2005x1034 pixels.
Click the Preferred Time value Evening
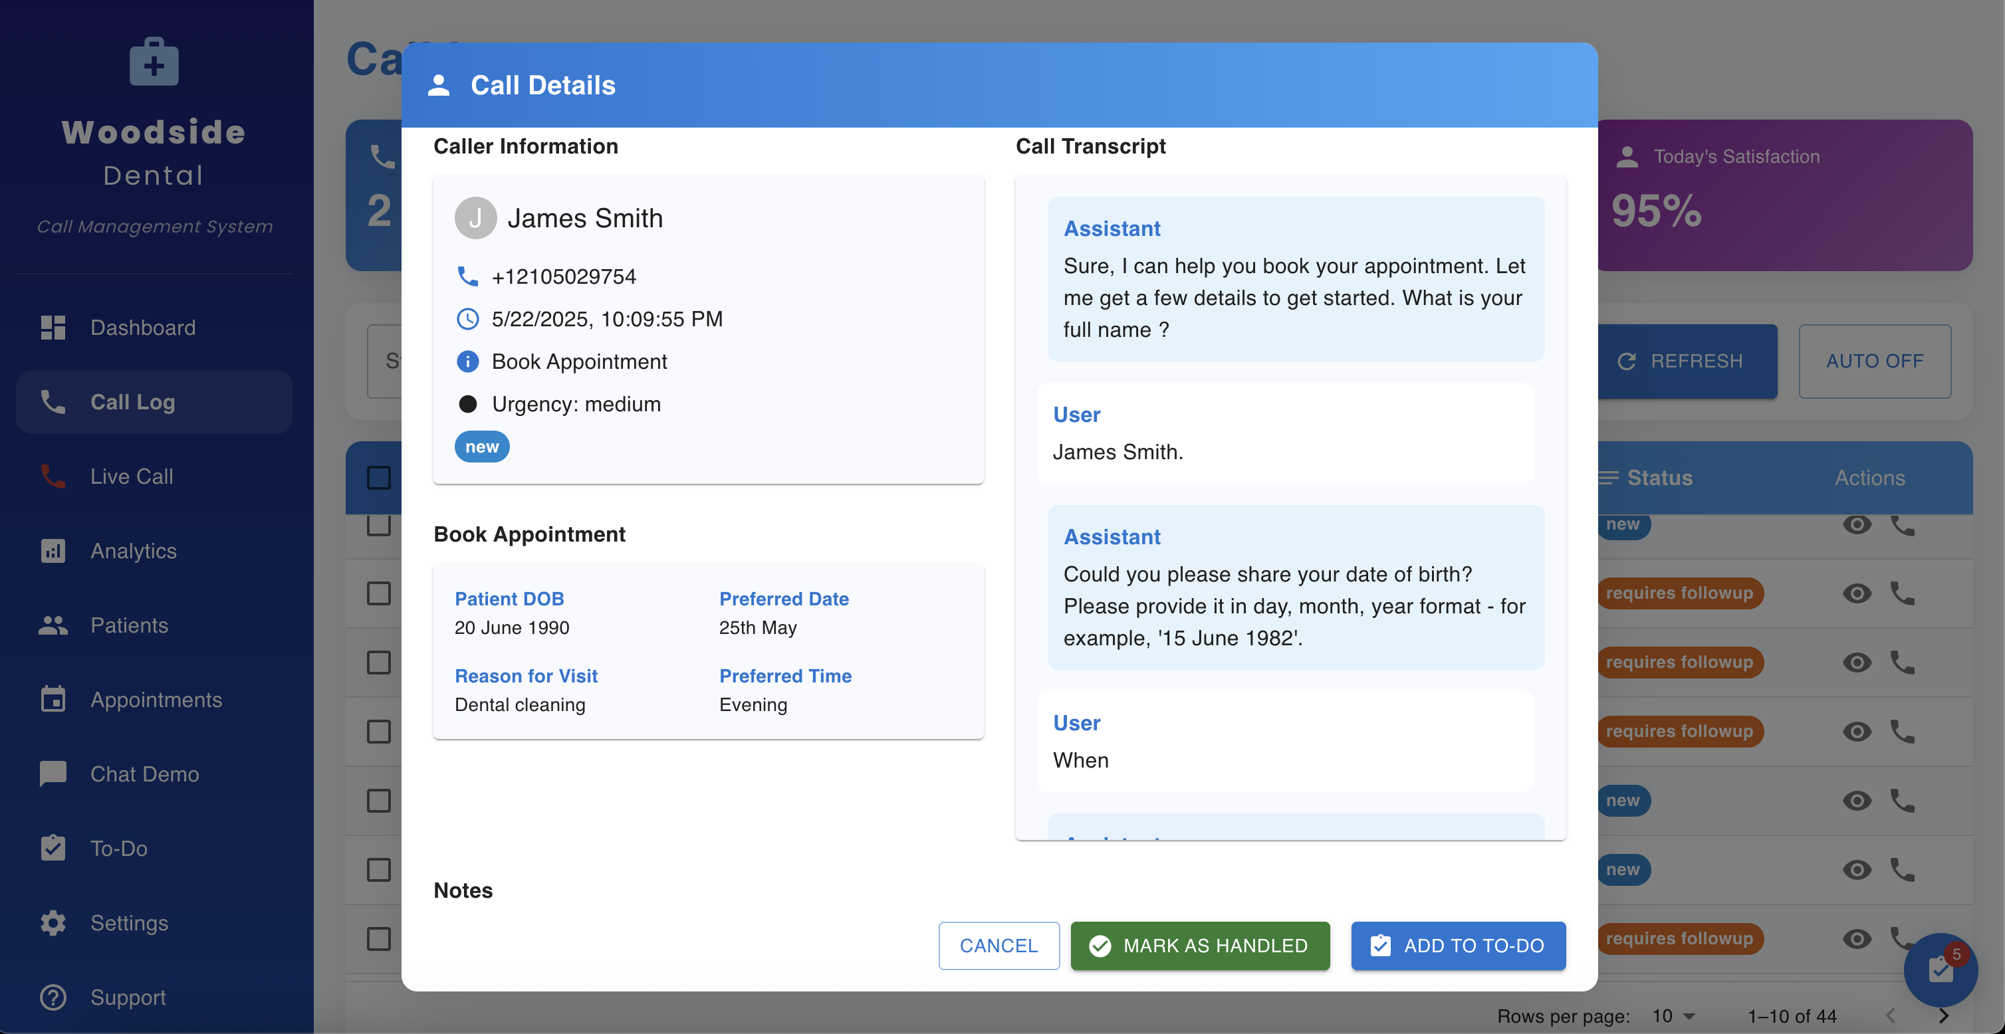pyautogui.click(x=753, y=705)
